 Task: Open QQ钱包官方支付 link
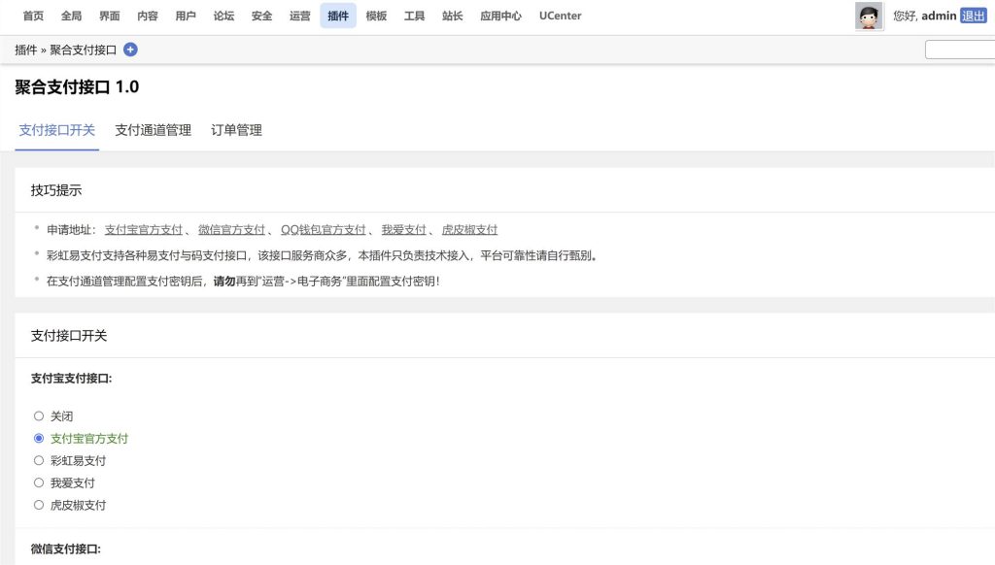[325, 229]
